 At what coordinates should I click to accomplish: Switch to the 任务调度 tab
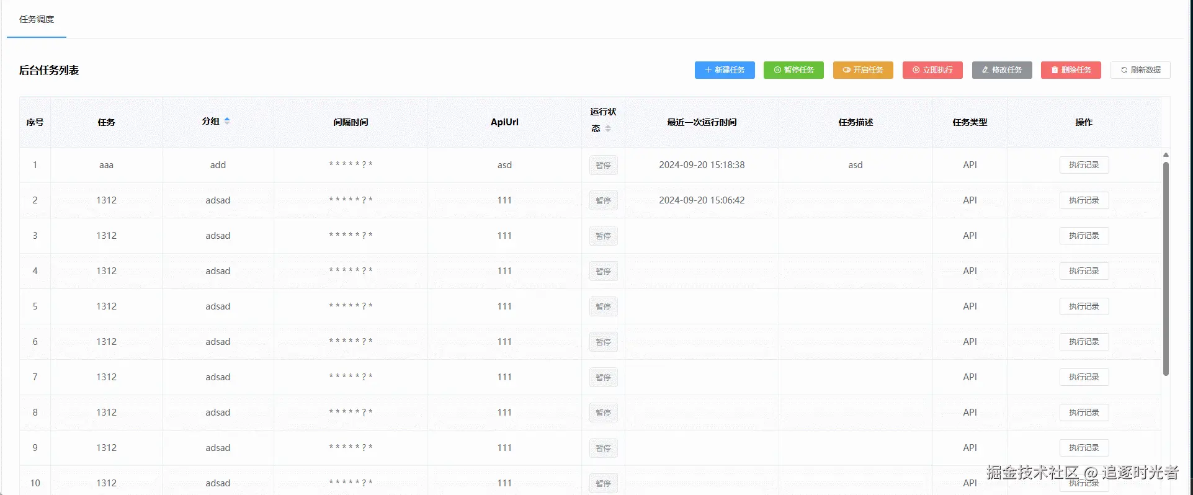pos(37,19)
